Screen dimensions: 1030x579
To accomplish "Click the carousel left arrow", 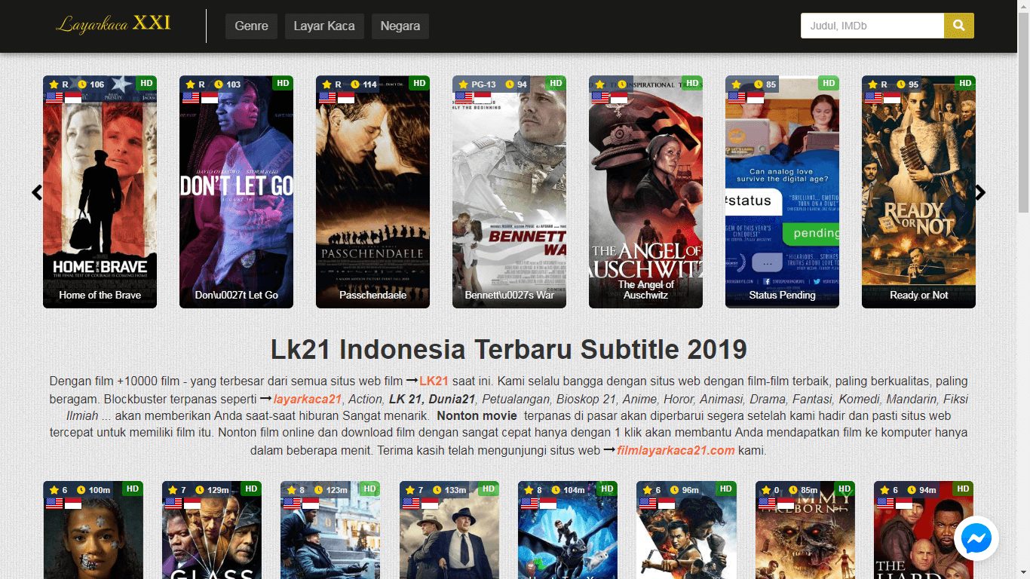I will (37, 192).
